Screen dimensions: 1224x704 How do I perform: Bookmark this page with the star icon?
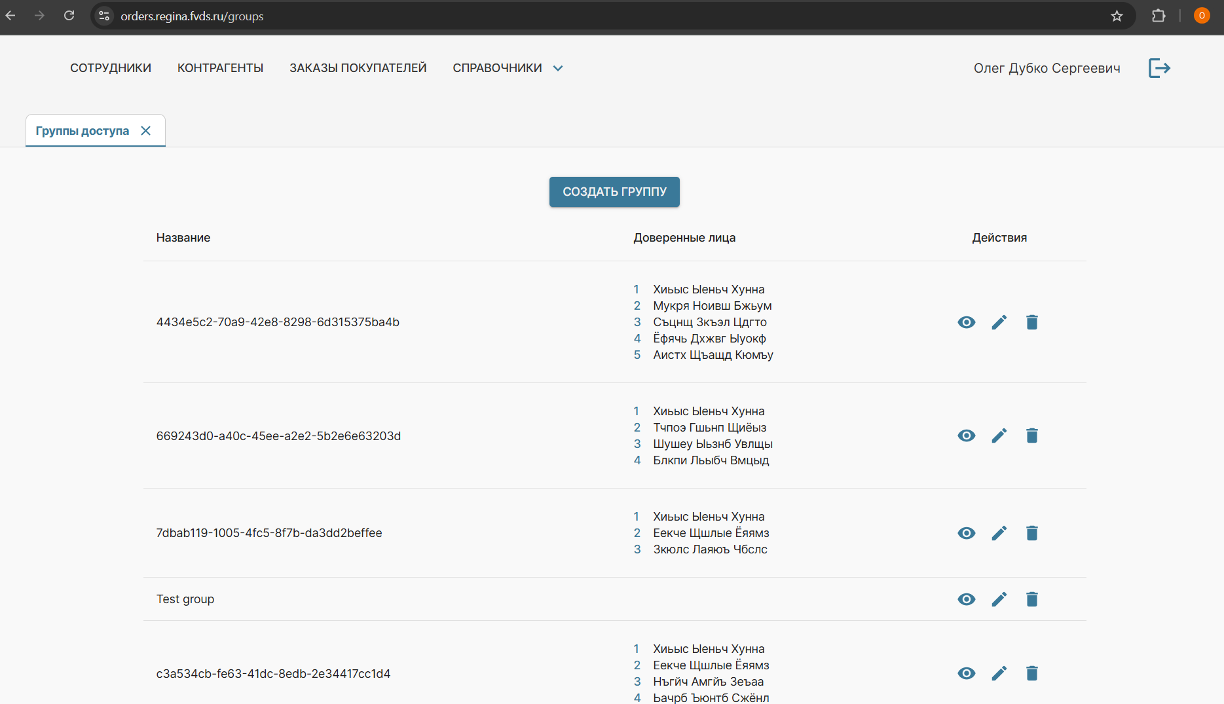(1117, 16)
